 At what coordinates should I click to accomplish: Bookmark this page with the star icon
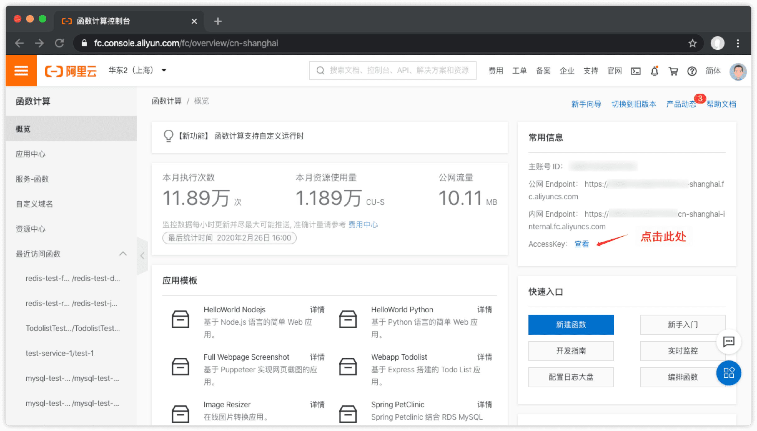click(693, 43)
